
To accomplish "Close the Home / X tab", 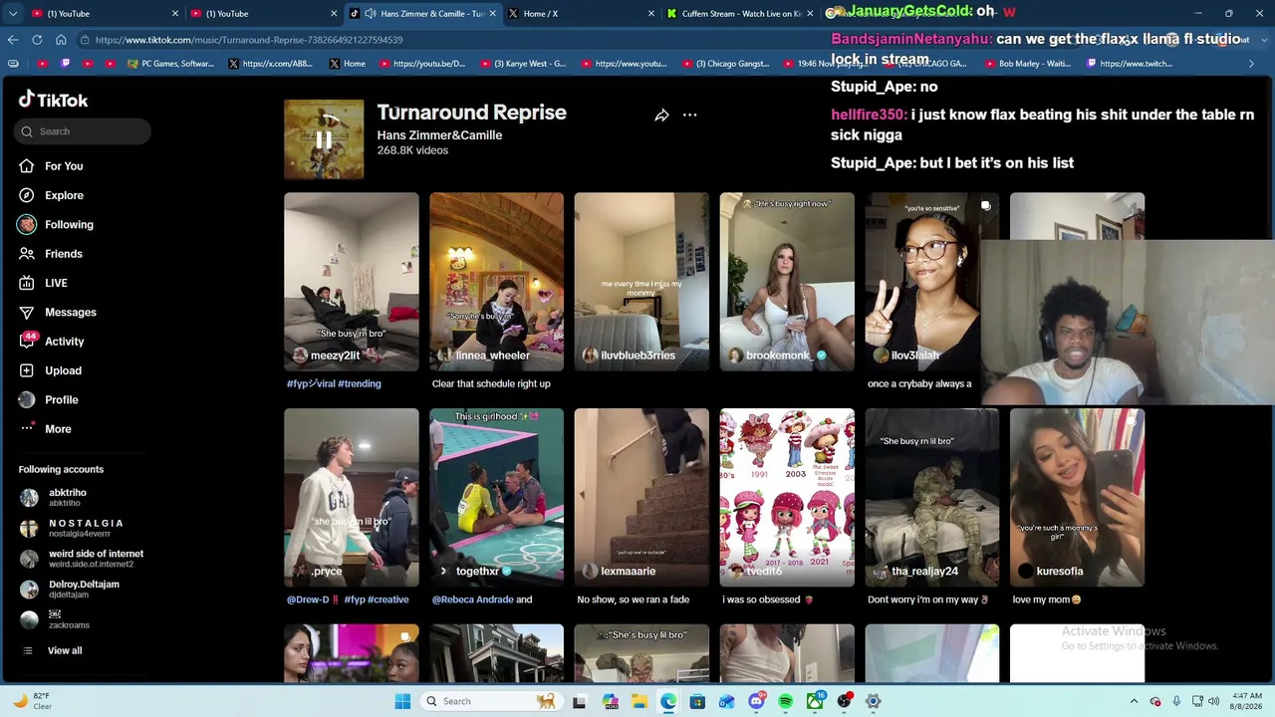I will (x=651, y=14).
